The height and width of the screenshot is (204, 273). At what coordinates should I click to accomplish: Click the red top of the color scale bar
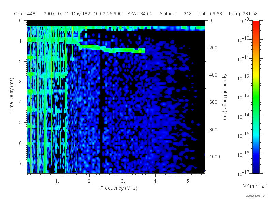pos(256,23)
